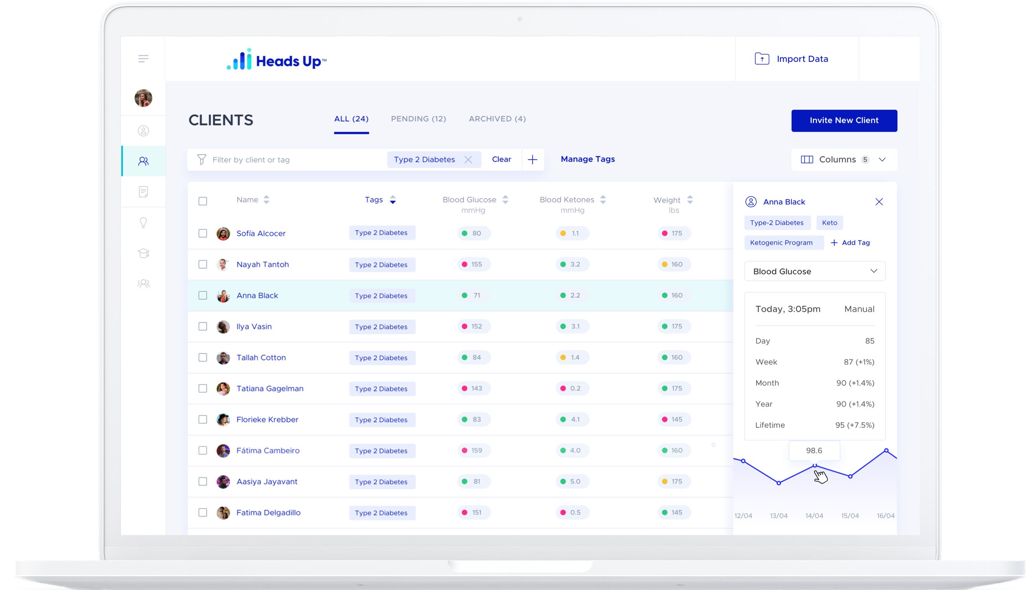Open the graduation cap icon in sidebar
The width and height of the screenshot is (1030, 590).
pyautogui.click(x=143, y=253)
